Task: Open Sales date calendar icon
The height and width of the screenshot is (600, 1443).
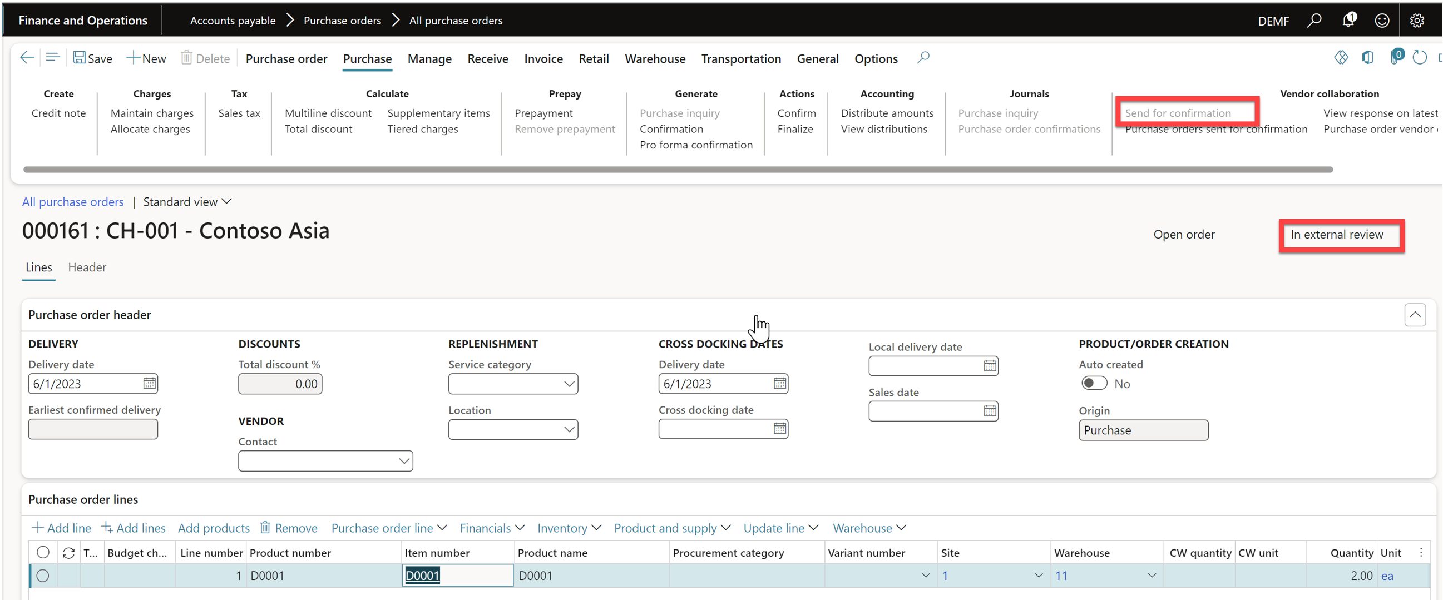Action: (990, 411)
